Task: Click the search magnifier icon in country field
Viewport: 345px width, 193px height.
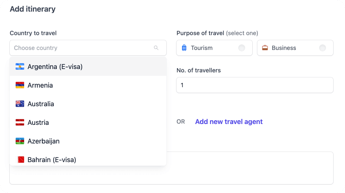Action: [156, 48]
